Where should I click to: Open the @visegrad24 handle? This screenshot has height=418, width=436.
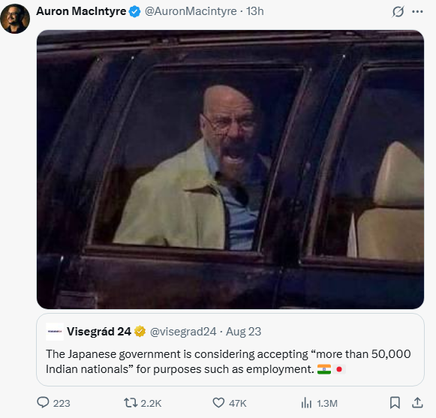pyautogui.click(x=183, y=332)
